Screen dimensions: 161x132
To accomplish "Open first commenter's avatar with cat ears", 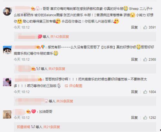I will 7,12.
